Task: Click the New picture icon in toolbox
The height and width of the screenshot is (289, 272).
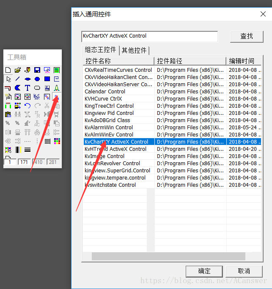Action: (x=8, y=70)
